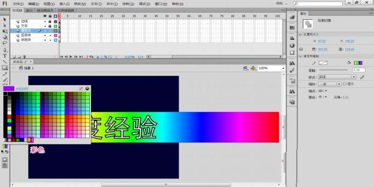The height and width of the screenshot is (187, 374).
Task: Click the edit stroke style pencil icon
Action: [362, 77]
